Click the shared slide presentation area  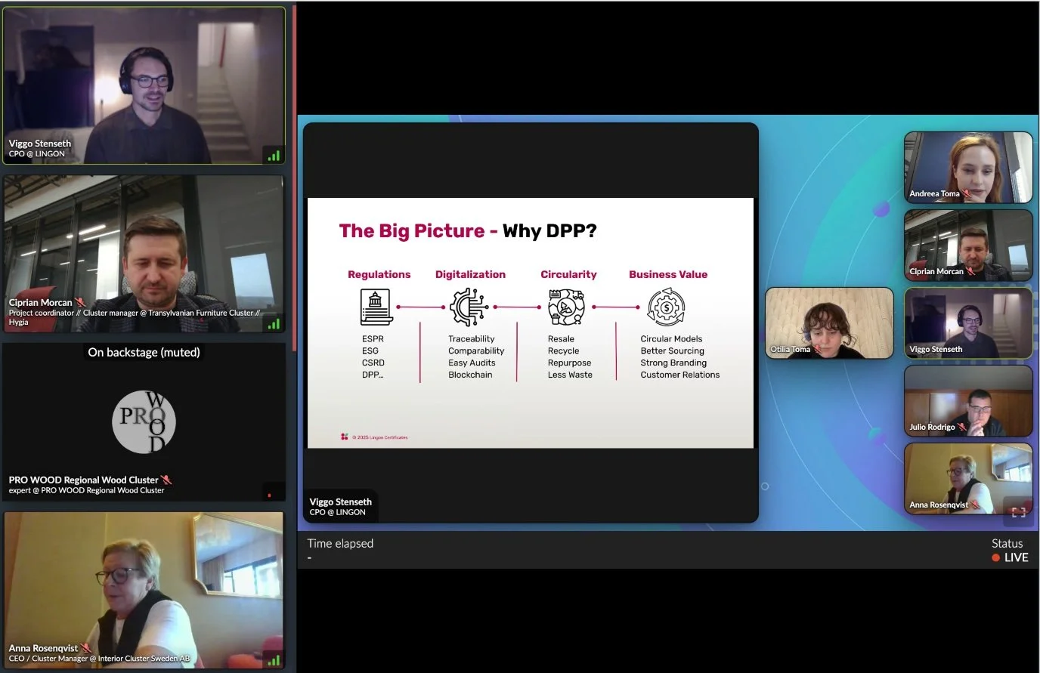click(531, 323)
